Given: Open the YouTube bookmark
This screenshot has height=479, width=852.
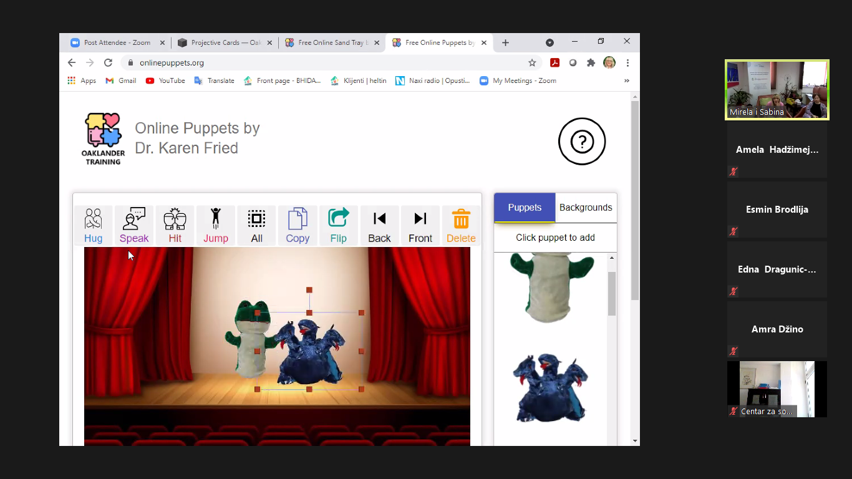Looking at the screenshot, I should tap(165, 80).
